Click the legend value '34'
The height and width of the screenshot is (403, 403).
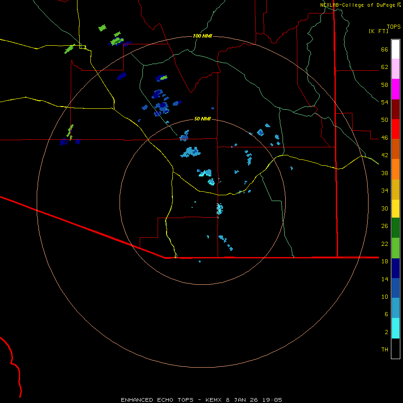385,190
